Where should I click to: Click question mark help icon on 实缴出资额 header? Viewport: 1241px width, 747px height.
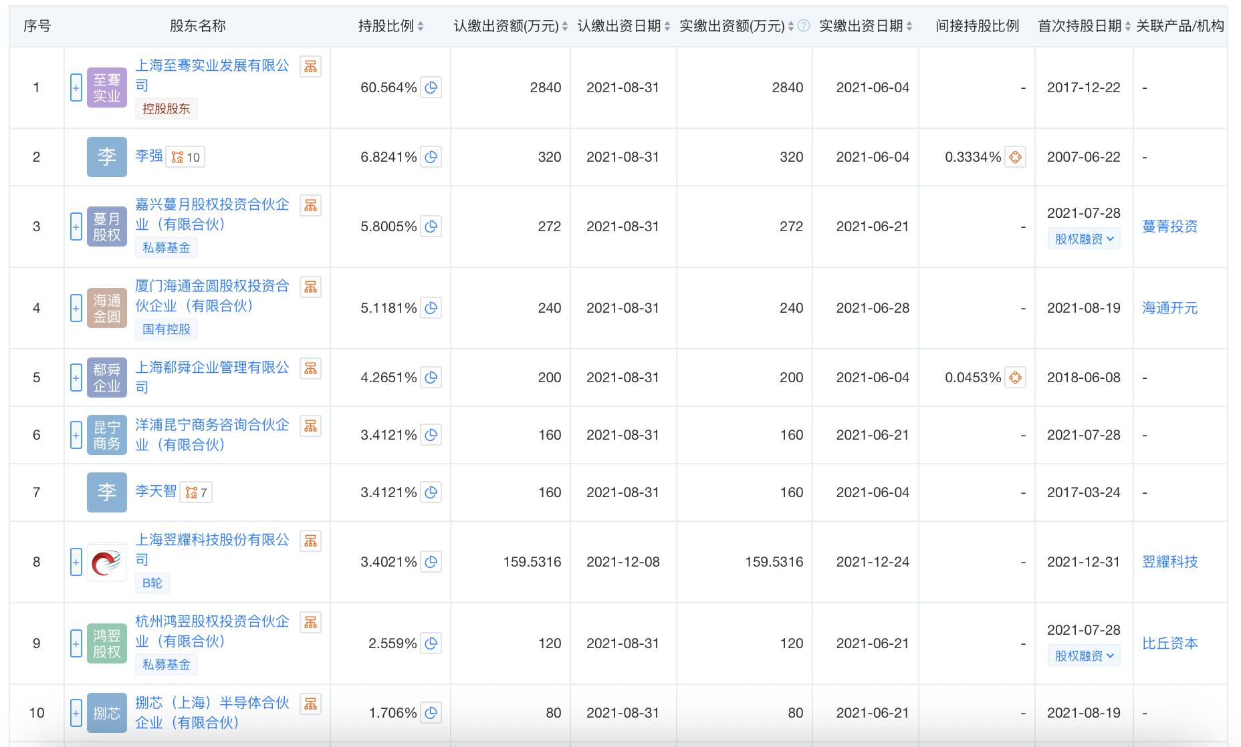click(x=803, y=25)
